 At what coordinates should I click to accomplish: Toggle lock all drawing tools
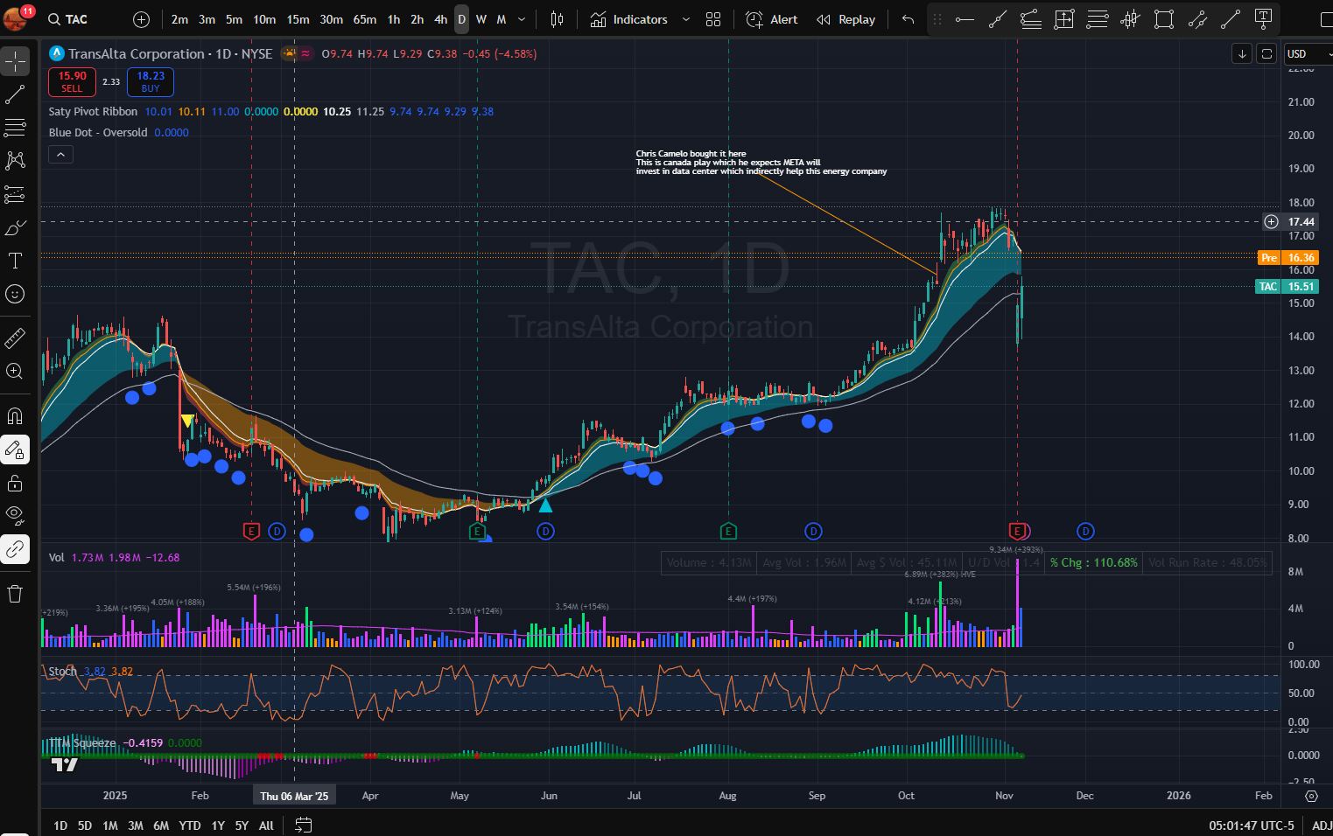[x=15, y=483]
